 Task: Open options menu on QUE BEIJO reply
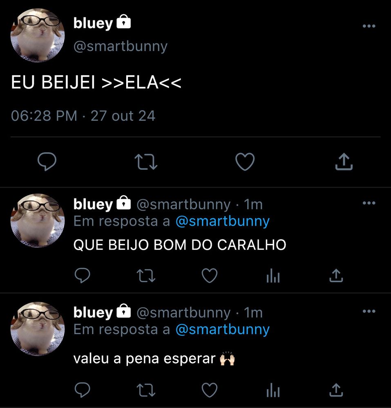click(369, 203)
